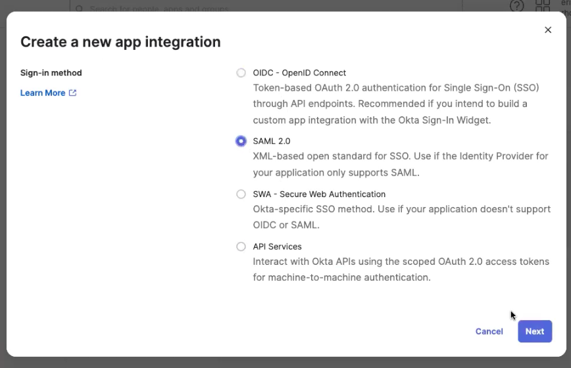Select the SAML 2.0 radio button

click(x=241, y=141)
